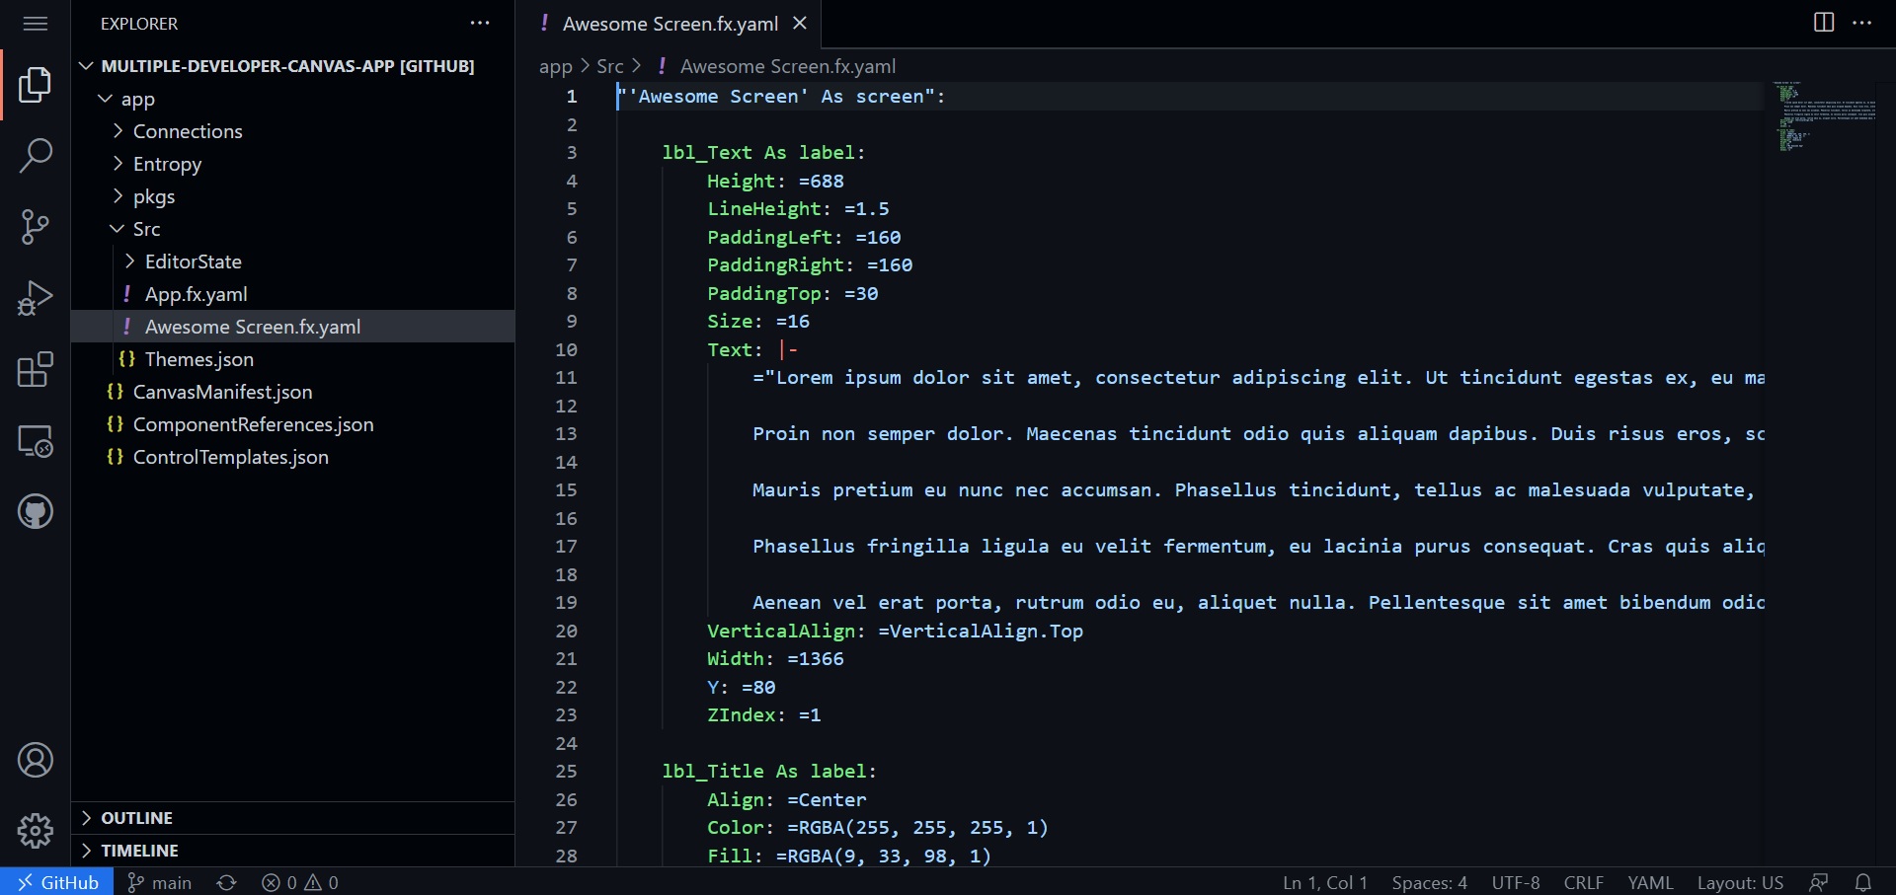This screenshot has width=1896, height=895.
Task: Select the Awesome Screen.fx.yaml tab
Action: (670, 23)
